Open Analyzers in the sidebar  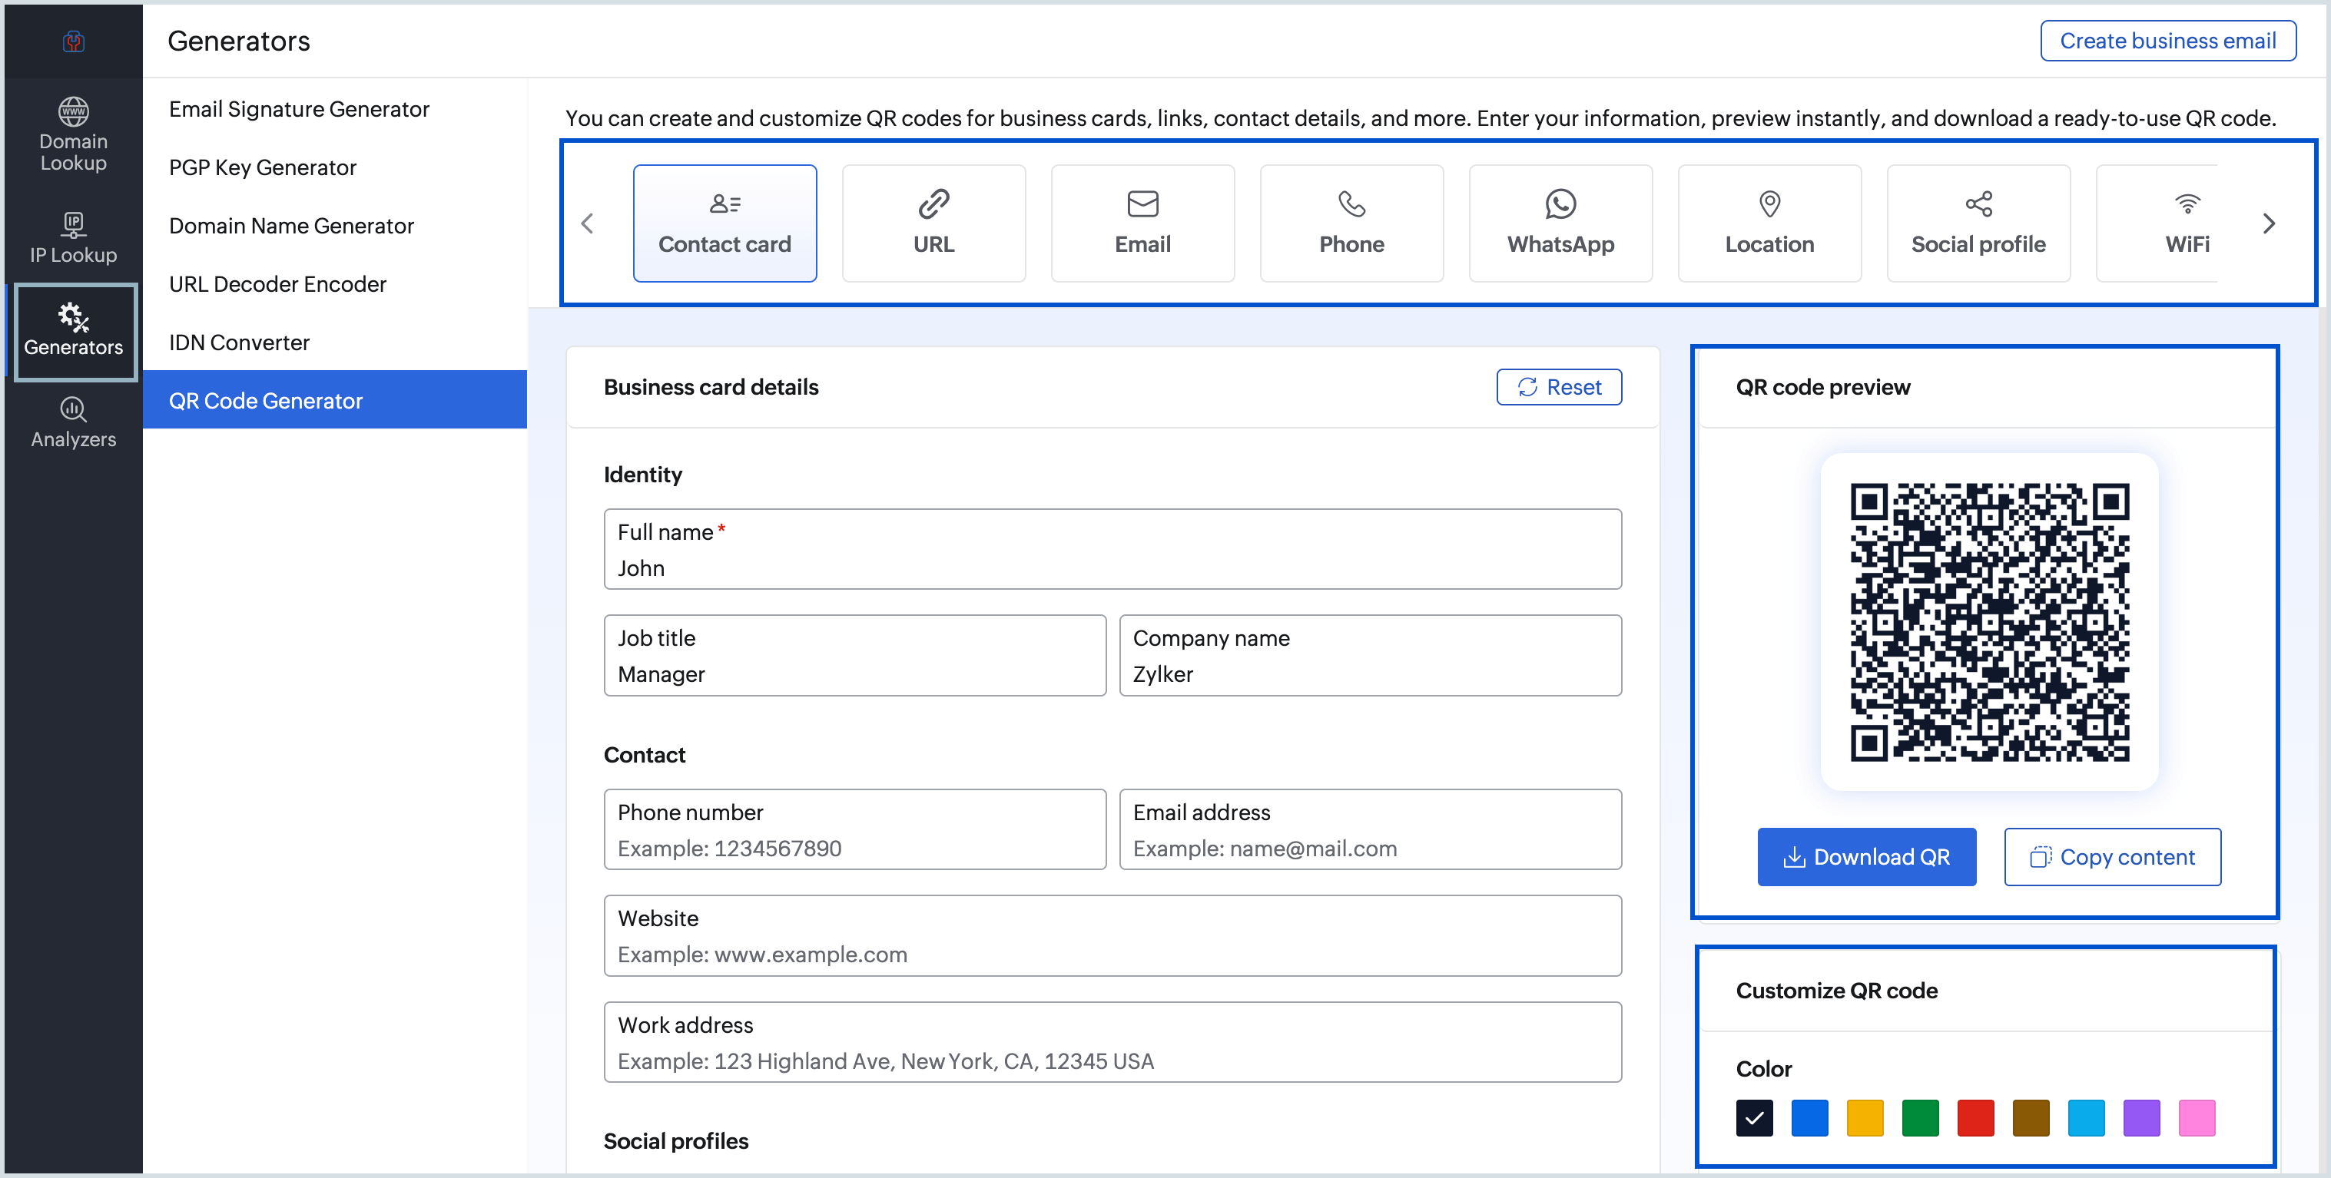pos(73,422)
